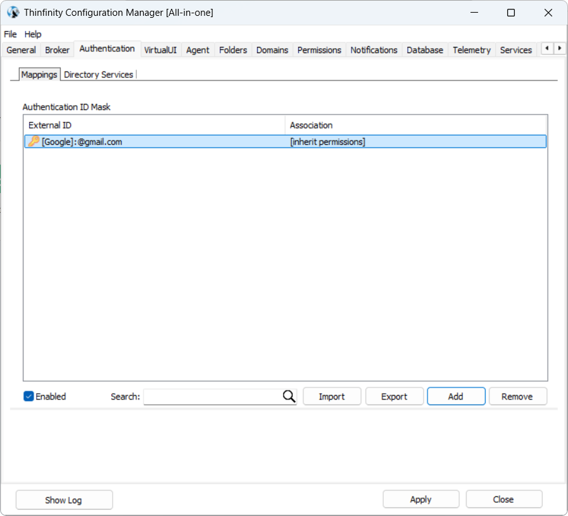Export the authentication mappings

pos(394,396)
